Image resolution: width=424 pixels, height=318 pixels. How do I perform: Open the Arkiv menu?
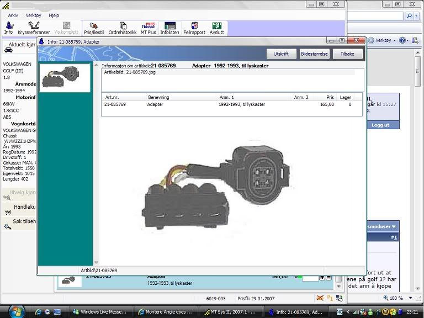(13, 15)
